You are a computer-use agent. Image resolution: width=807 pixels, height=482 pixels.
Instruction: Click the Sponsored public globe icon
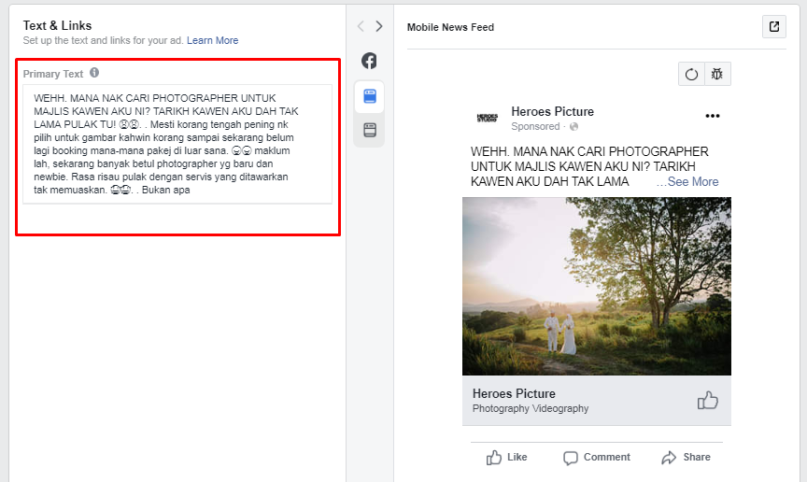[x=573, y=127]
